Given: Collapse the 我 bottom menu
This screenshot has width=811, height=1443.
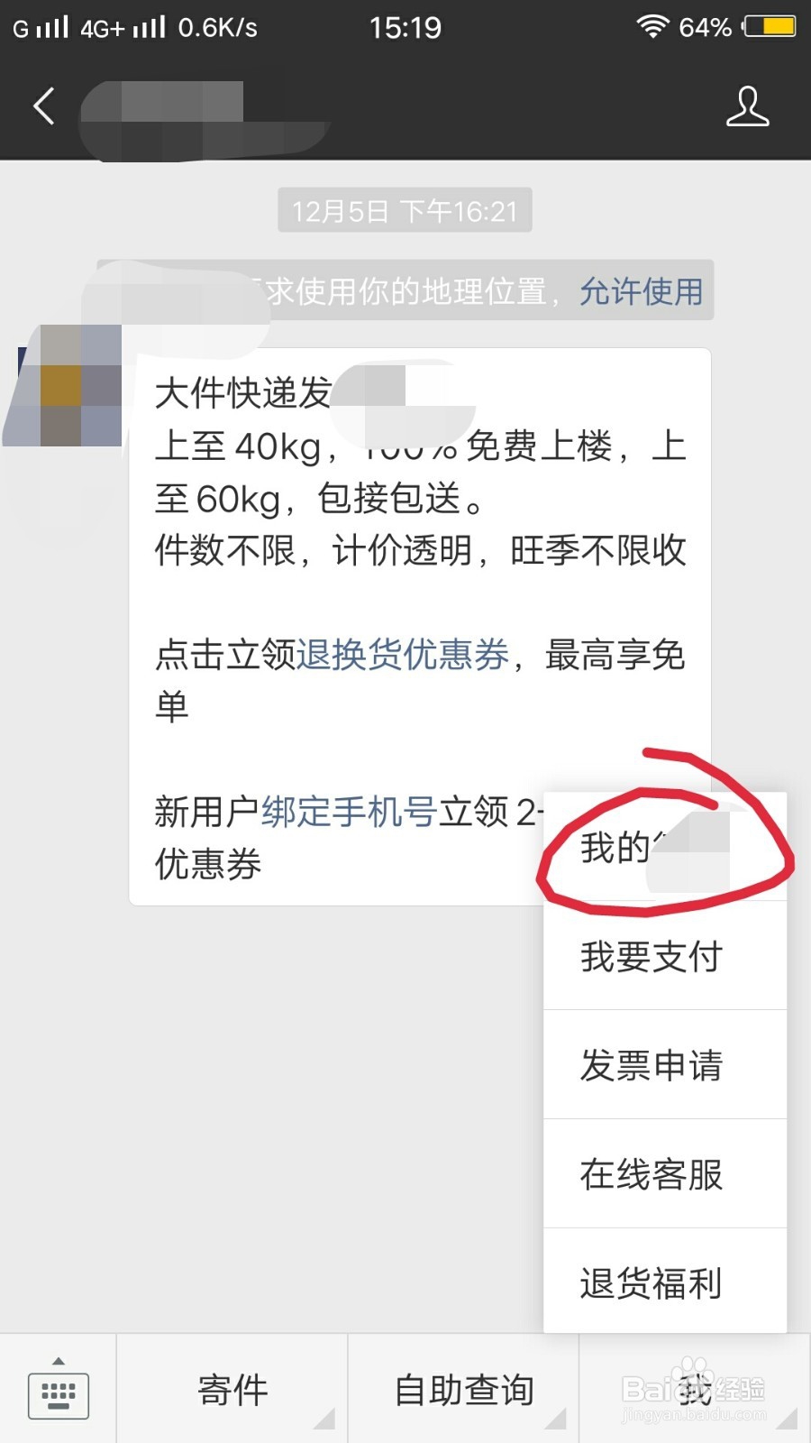Looking at the screenshot, I should tap(695, 1390).
